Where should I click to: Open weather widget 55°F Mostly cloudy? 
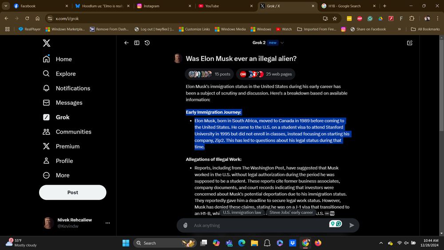(x=21, y=243)
